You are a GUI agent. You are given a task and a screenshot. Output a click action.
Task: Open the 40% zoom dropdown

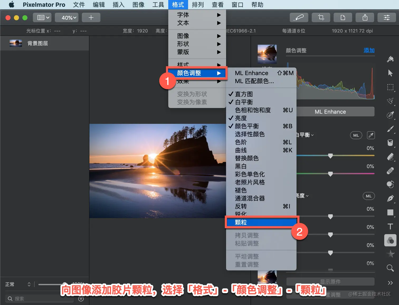[66, 17]
